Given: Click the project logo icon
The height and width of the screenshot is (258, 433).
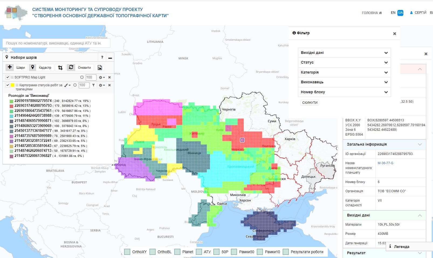Looking at the screenshot, I should click(x=16, y=13).
